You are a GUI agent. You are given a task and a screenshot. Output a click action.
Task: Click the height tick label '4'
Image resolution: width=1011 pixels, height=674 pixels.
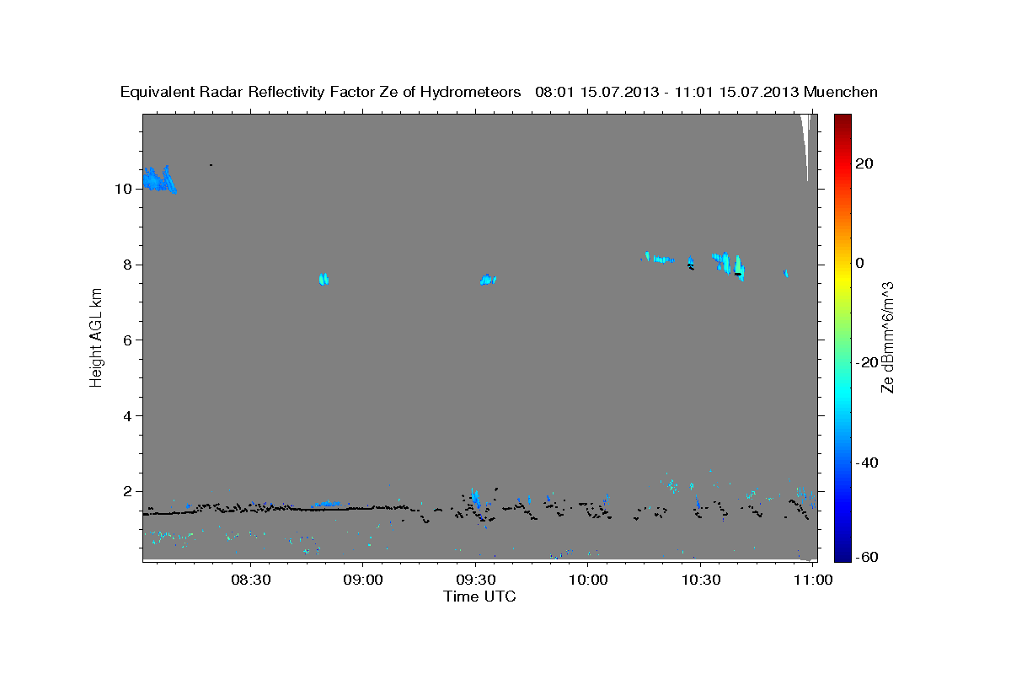point(127,416)
